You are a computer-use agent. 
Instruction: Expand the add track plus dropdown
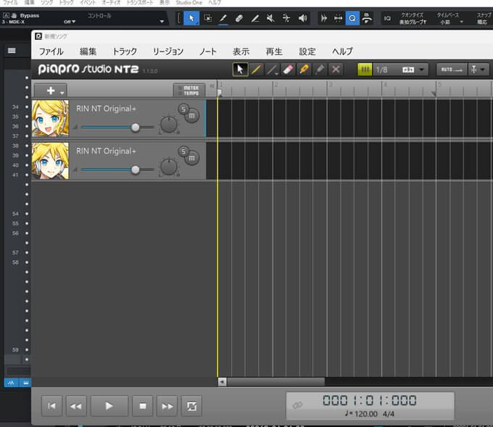51,91
